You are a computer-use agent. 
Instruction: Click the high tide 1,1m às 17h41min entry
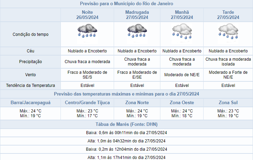[x=126, y=157]
